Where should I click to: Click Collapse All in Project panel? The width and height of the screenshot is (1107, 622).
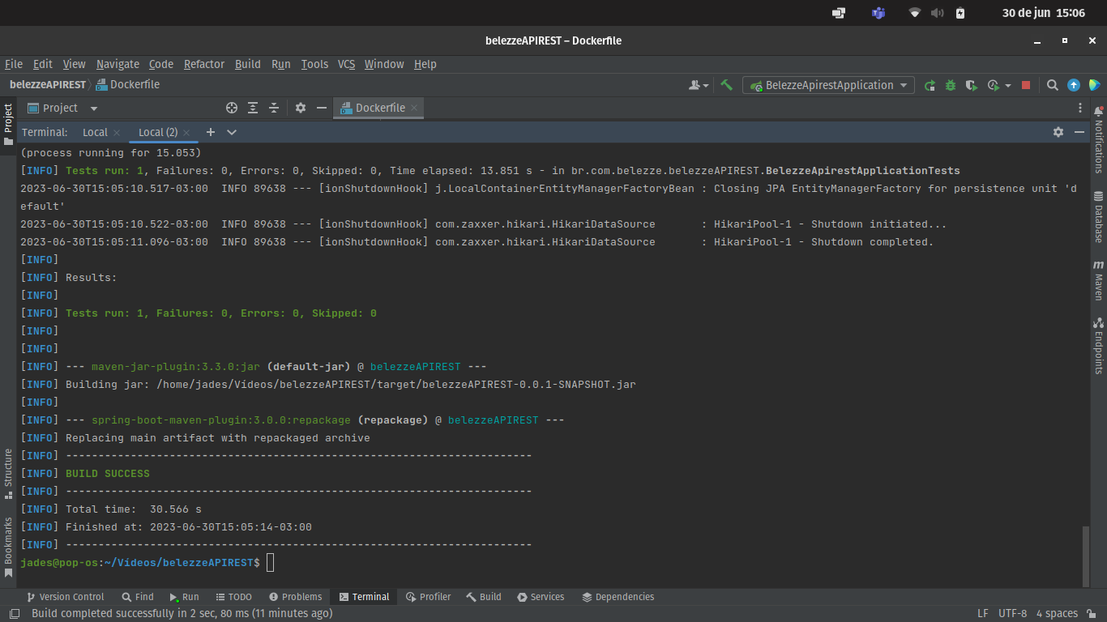coord(274,108)
